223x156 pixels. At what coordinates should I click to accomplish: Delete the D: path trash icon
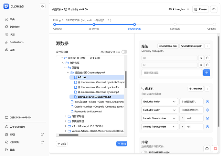pos(207,58)
